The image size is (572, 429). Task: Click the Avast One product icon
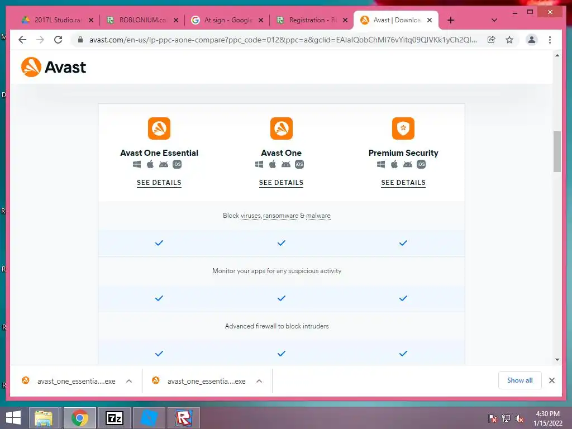(282, 128)
